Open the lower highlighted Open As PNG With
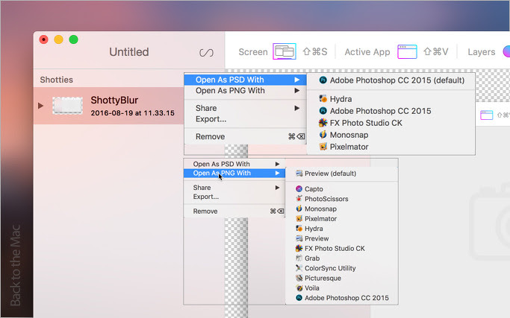 click(x=234, y=174)
